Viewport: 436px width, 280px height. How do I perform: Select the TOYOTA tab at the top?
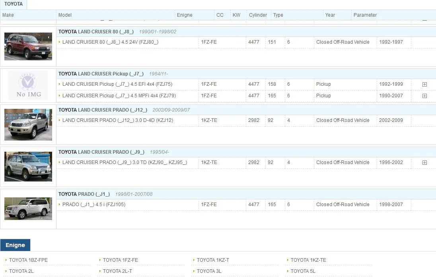tap(14, 4)
